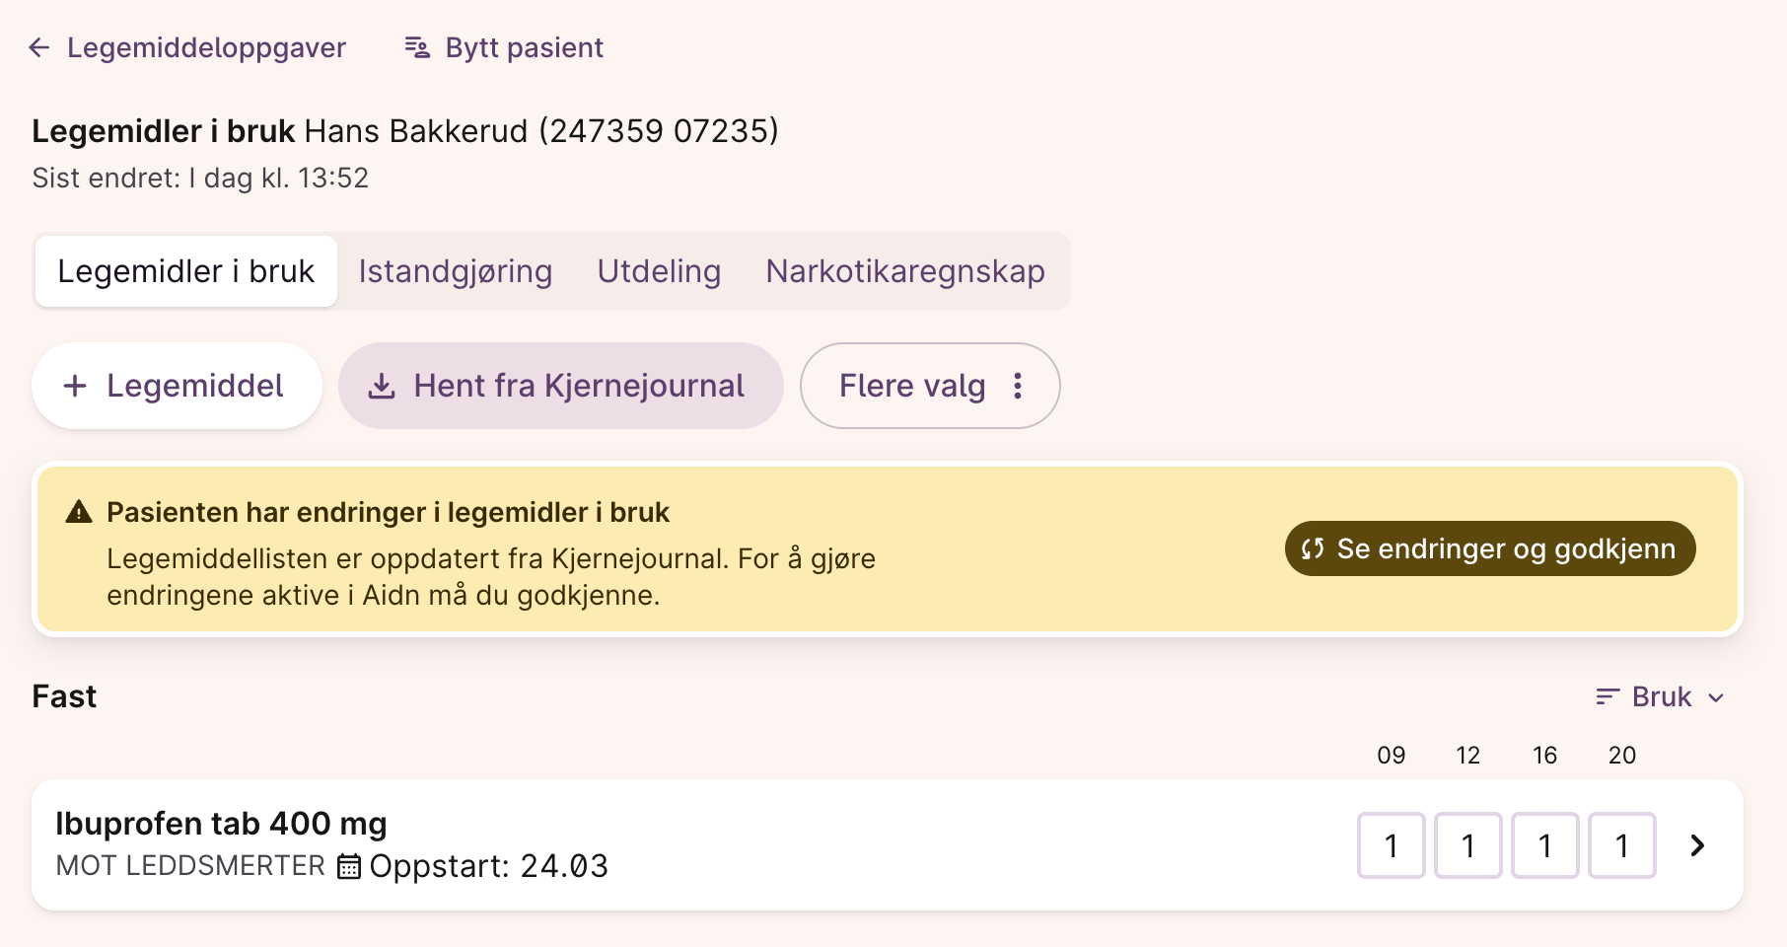Open Ibuprofen tab 400 mg entry
Image resolution: width=1787 pixels, height=947 pixels.
(x=221, y=824)
